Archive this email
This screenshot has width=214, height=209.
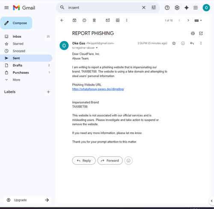(x=74, y=21)
